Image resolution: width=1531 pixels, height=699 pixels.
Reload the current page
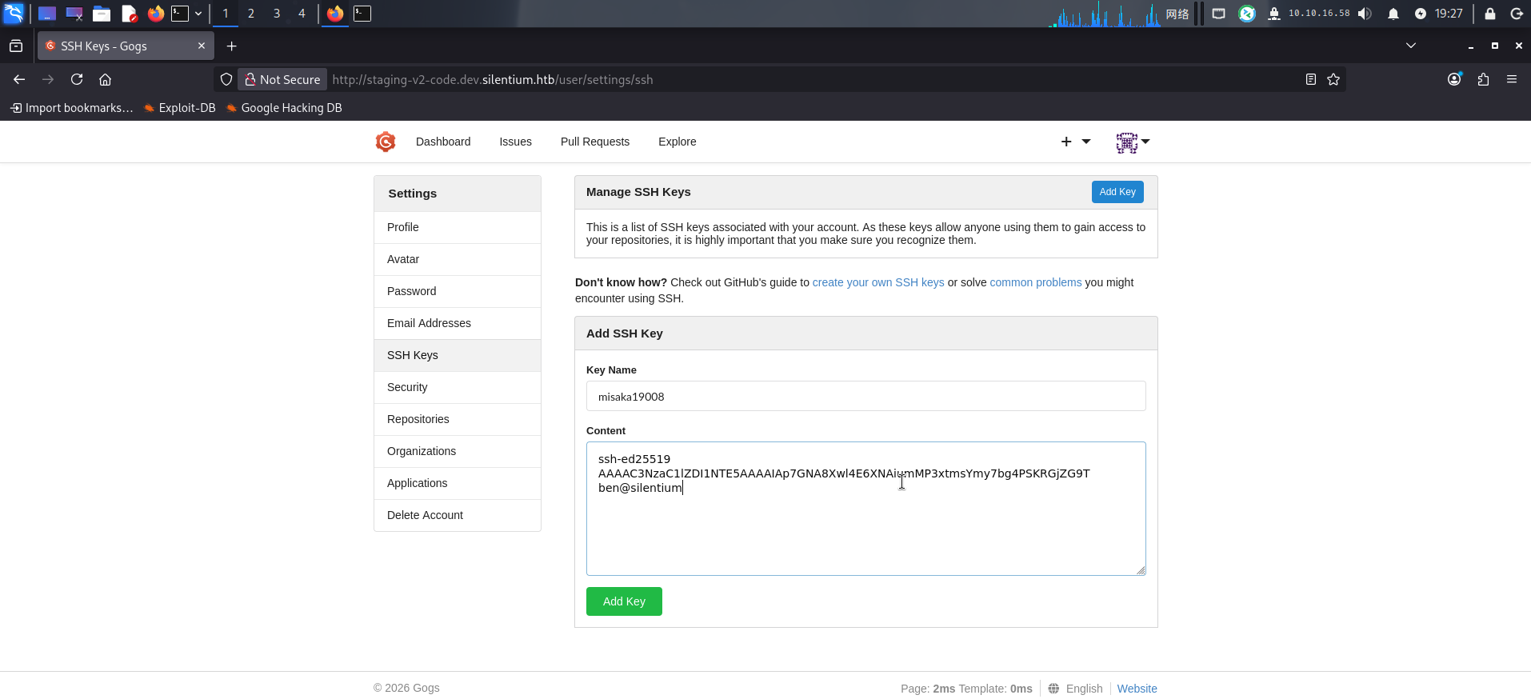77,79
